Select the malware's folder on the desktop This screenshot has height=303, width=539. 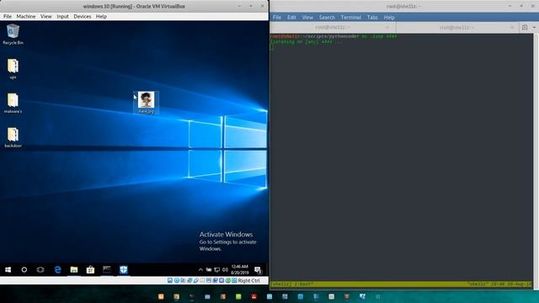pyautogui.click(x=13, y=103)
